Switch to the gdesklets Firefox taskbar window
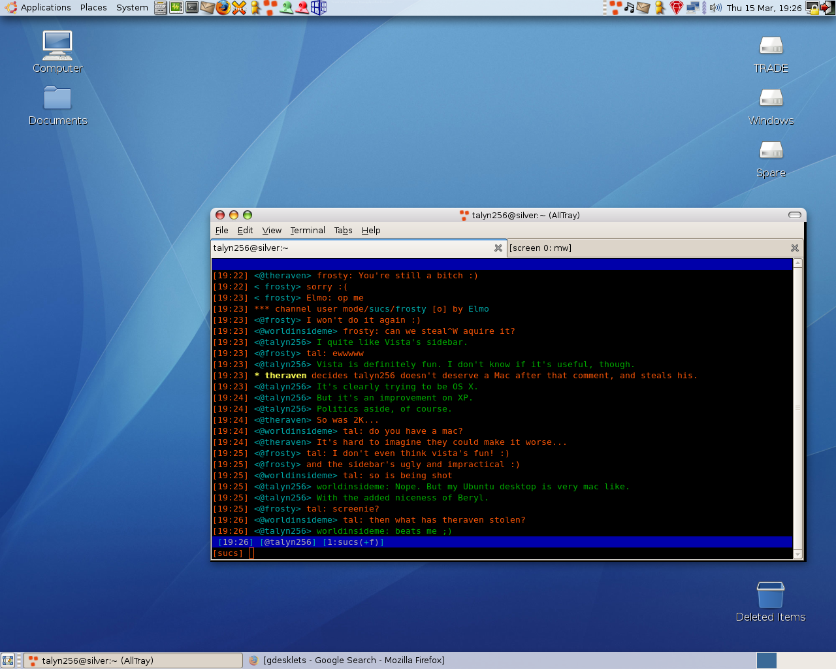This screenshot has width=836, height=669. click(x=346, y=661)
